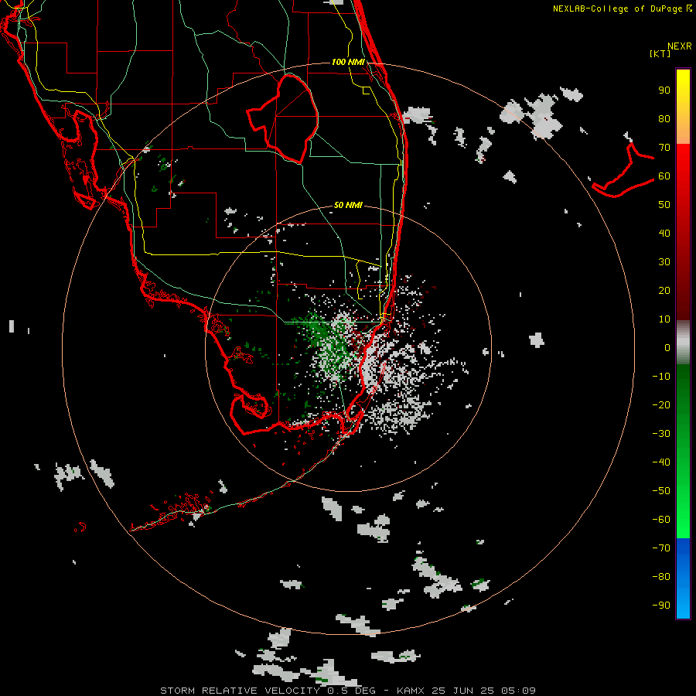The width and height of the screenshot is (696, 696).
Task: Click the -80 scale value
Action: (661, 577)
